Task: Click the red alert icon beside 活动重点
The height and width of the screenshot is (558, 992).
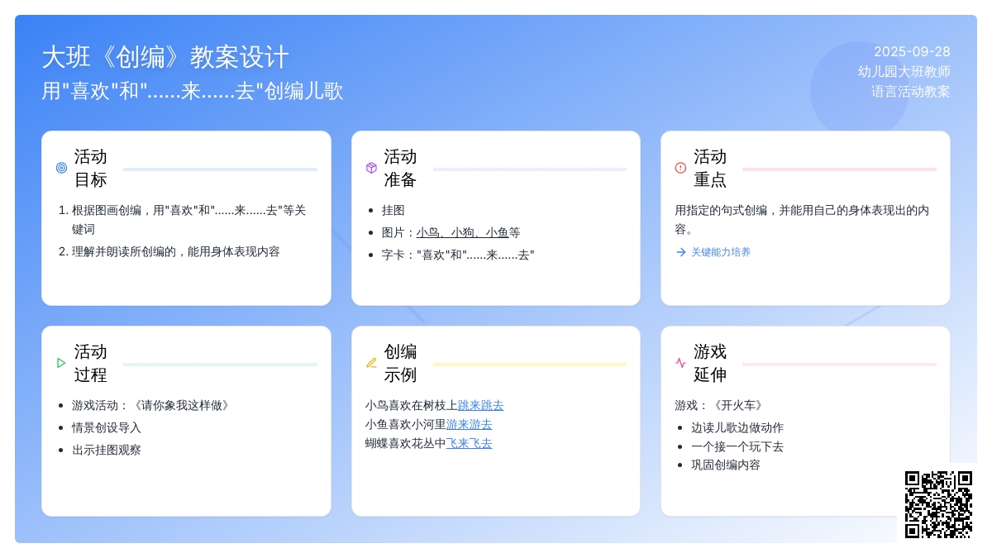Action: tap(680, 168)
